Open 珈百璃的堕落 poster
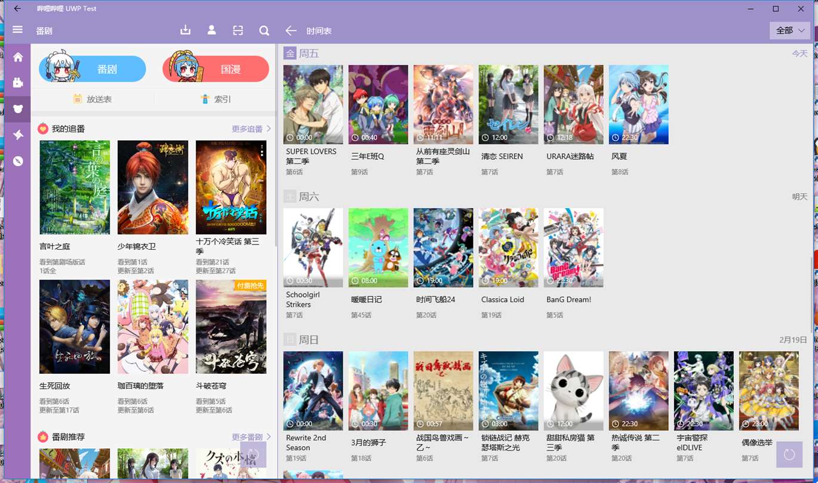818x483 pixels. (153, 327)
